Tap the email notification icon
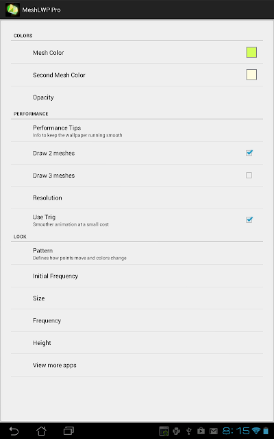This screenshot has height=439, width=274. (x=214, y=431)
